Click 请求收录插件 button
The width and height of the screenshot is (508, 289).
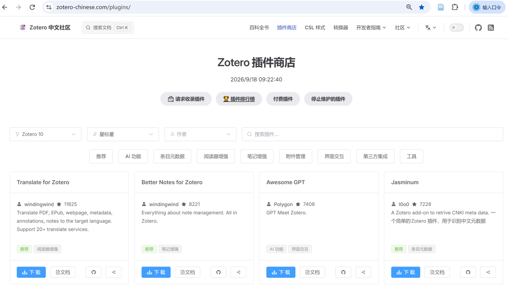[x=186, y=99]
